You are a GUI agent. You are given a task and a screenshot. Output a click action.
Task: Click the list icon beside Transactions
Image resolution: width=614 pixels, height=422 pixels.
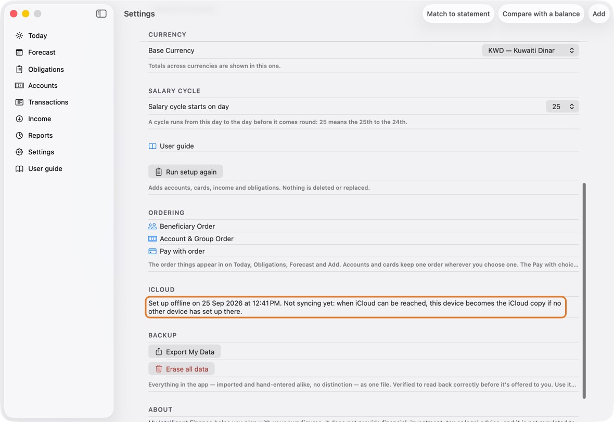[19, 102]
